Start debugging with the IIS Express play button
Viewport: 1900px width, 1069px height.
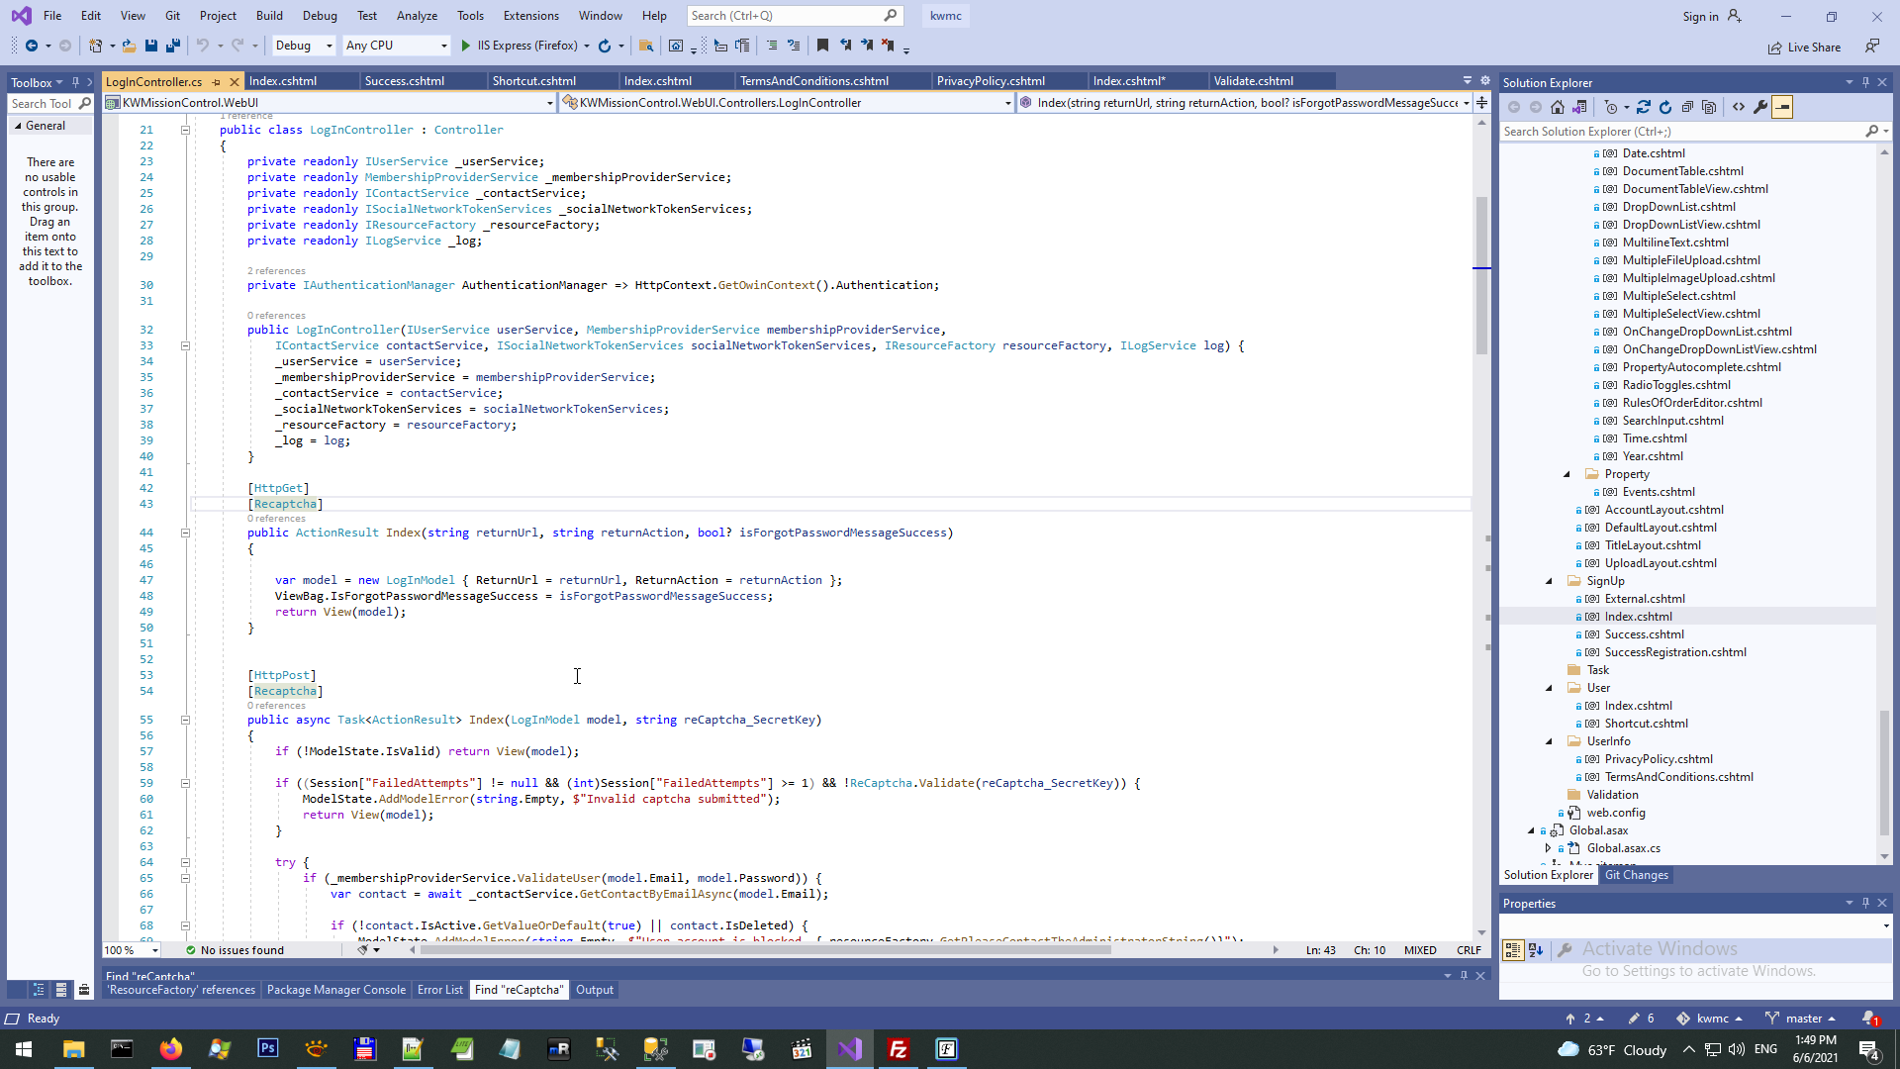coord(466,46)
